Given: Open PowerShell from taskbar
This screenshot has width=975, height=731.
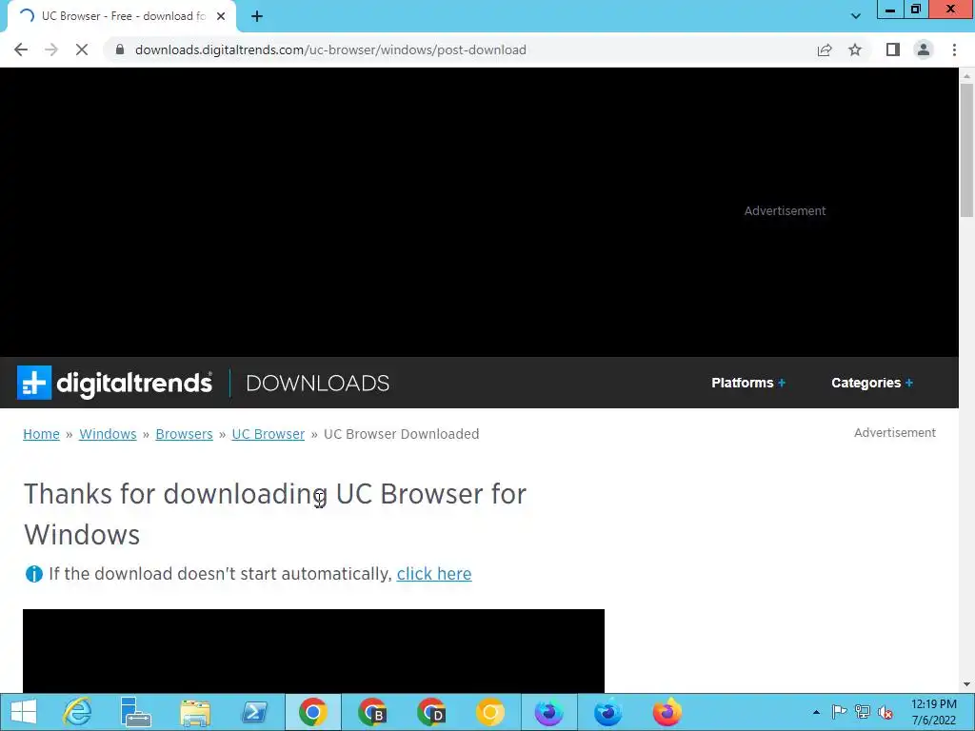Looking at the screenshot, I should 254,712.
